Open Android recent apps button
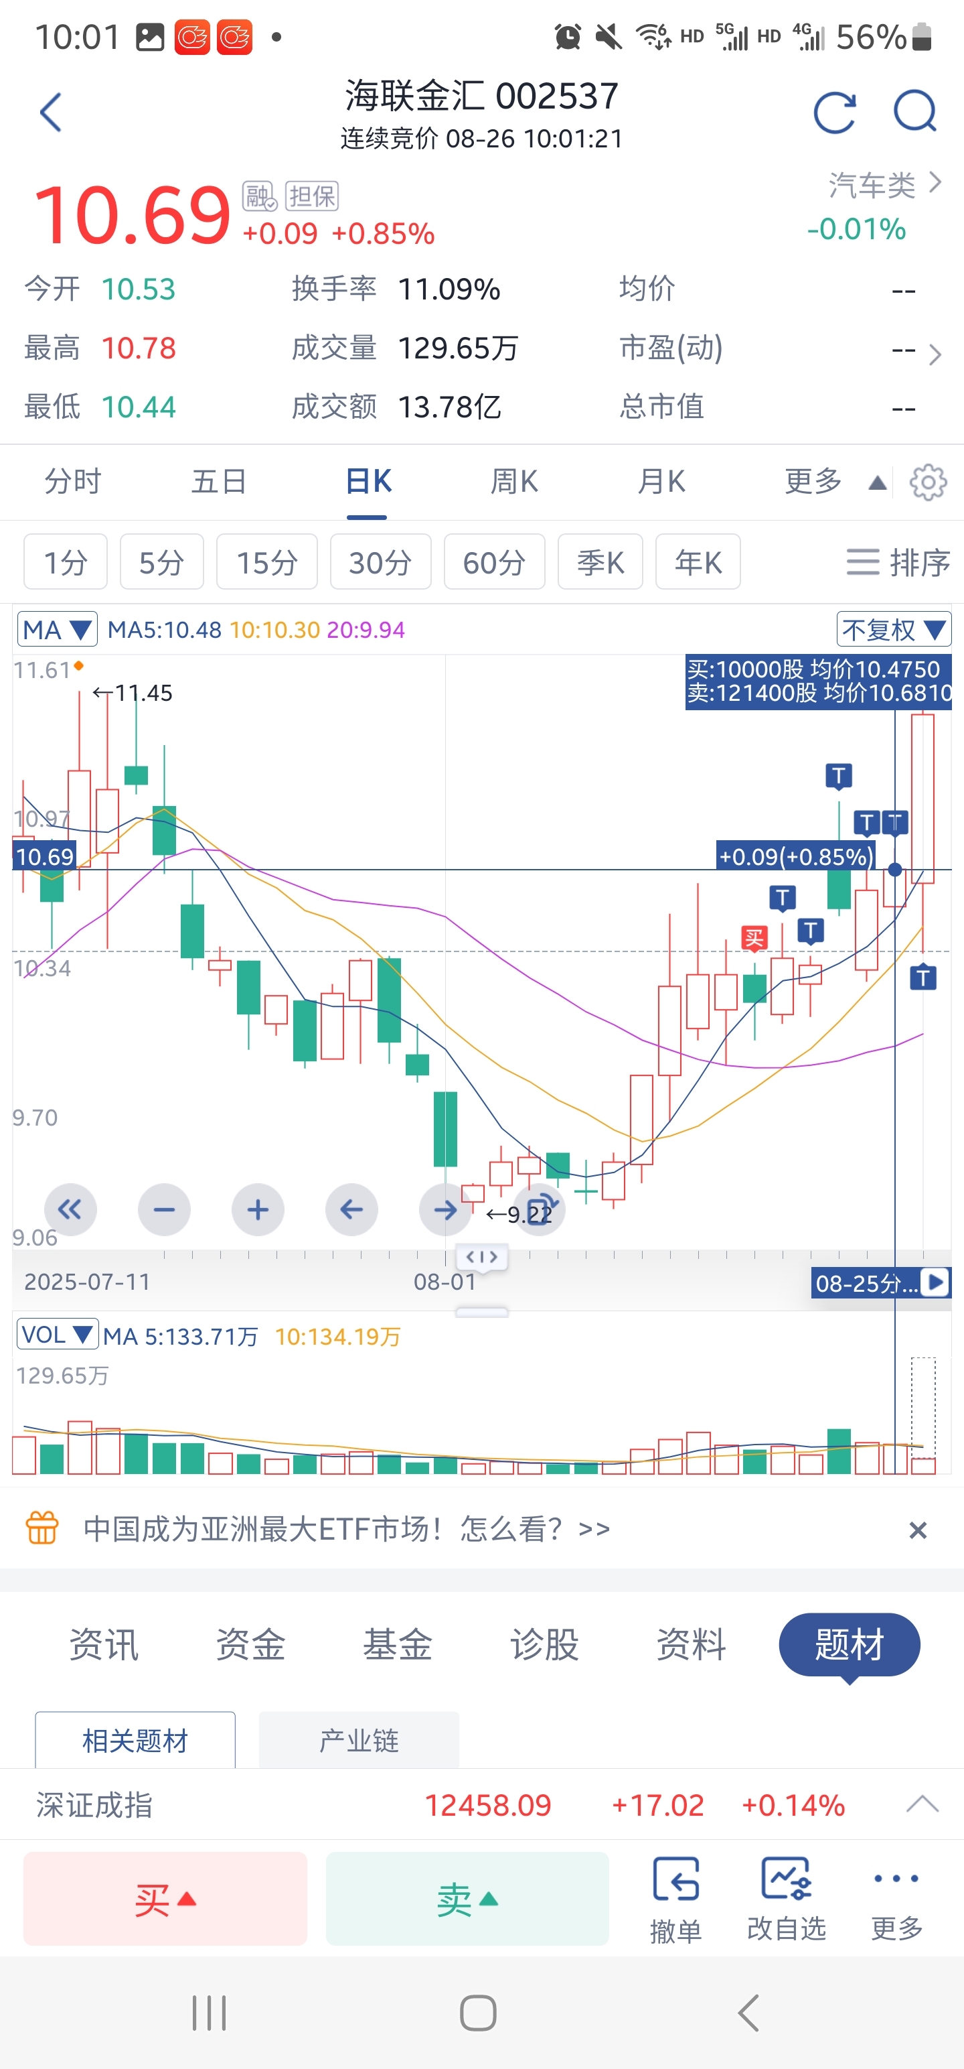This screenshot has width=964, height=2069. (x=210, y=2013)
